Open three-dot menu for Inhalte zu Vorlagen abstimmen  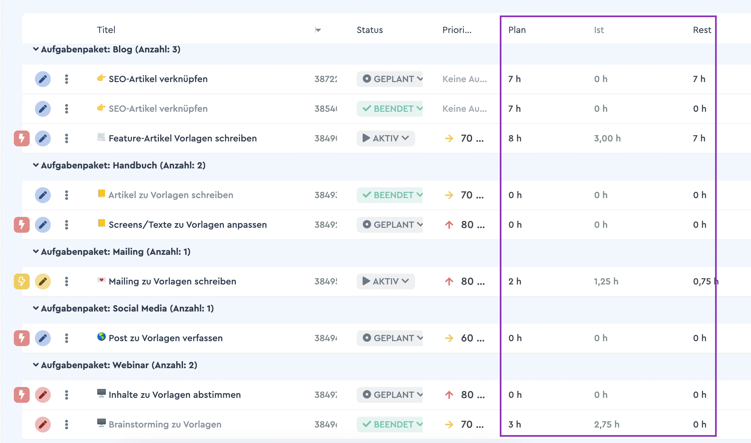[67, 395]
